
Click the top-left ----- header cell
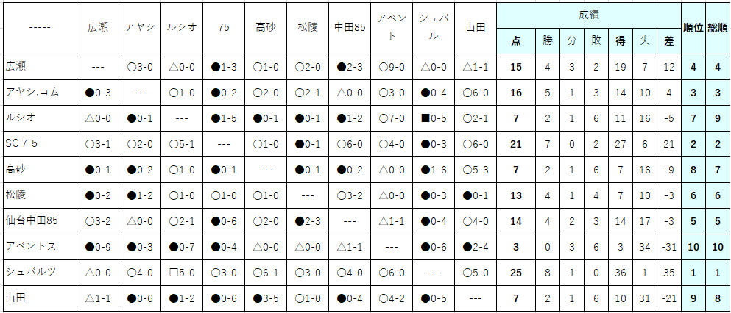[x=40, y=28]
